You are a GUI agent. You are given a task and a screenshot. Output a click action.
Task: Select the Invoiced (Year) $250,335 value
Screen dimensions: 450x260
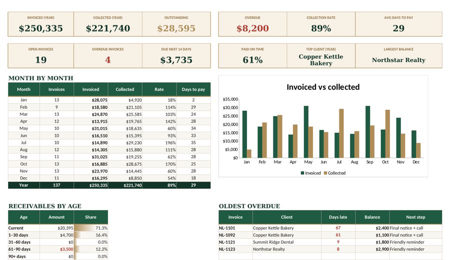41,28
